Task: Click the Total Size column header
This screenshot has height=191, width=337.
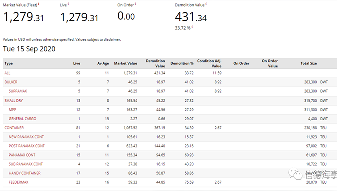Action: (309, 63)
